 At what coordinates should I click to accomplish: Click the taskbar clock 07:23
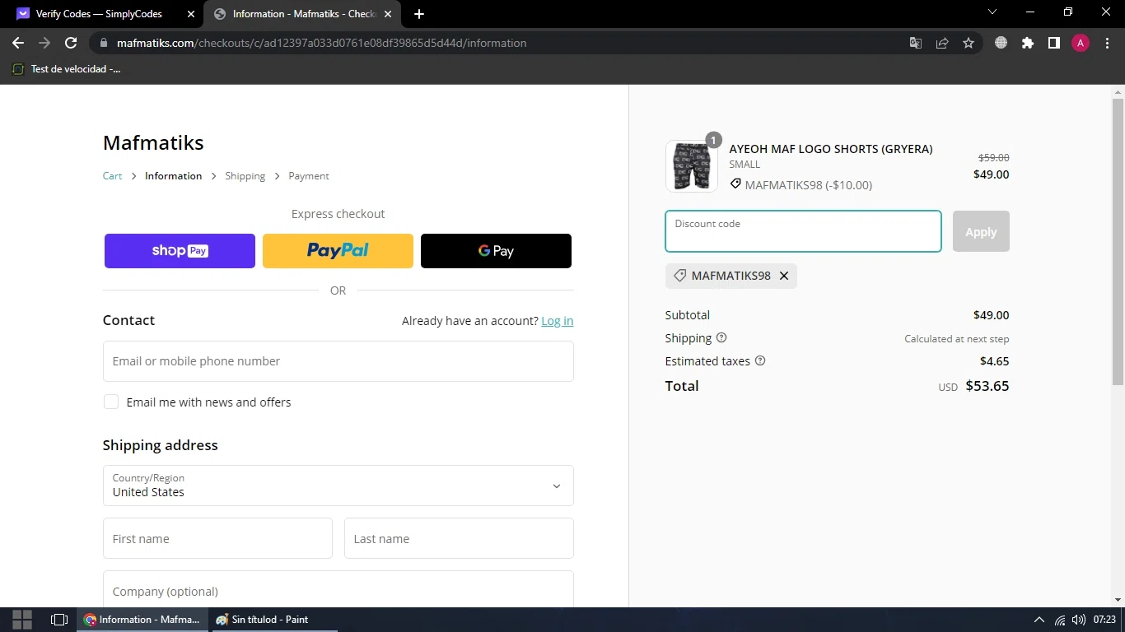[1104, 620]
